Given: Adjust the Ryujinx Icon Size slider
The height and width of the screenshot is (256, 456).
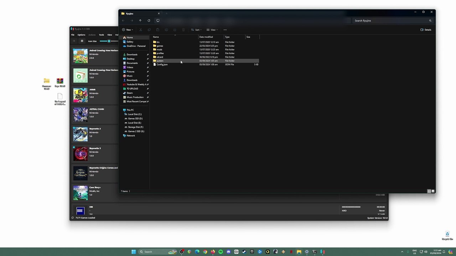Looking at the screenshot, I should (109, 41).
